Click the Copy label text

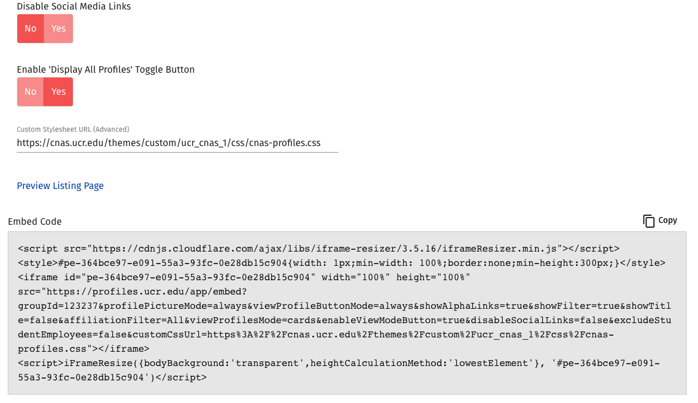[x=668, y=221]
